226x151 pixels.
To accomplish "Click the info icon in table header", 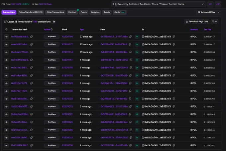I will pos(6,29).
